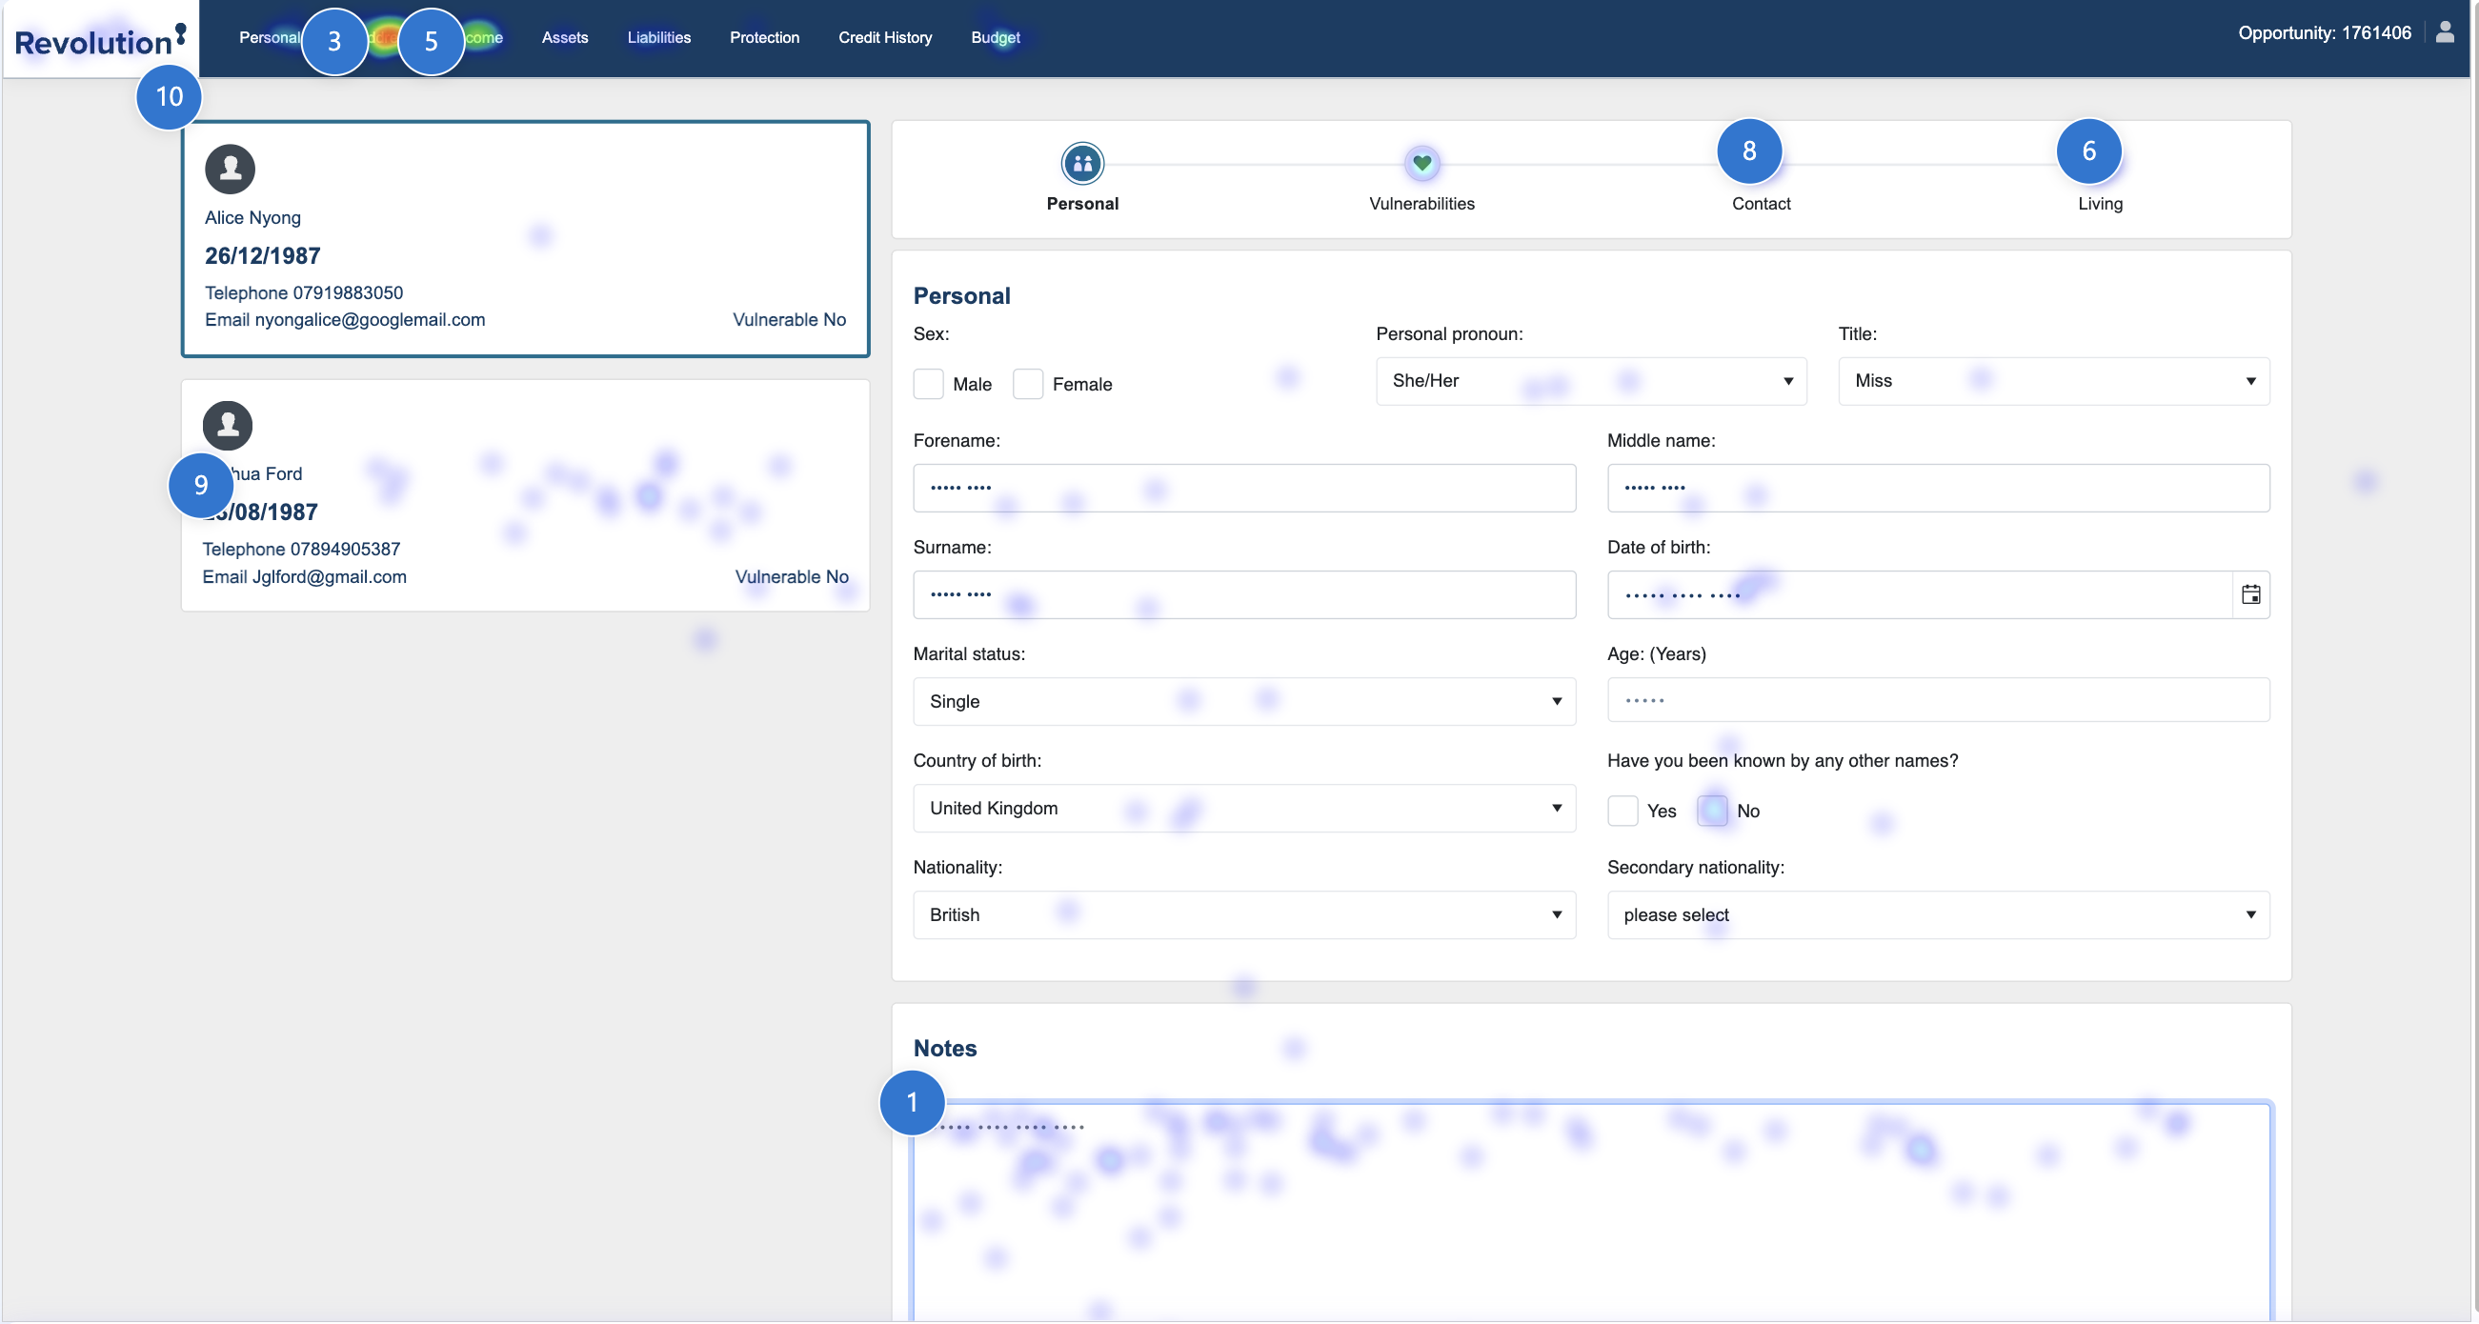Select the Personal step icon on the stepper

pos(1081,164)
